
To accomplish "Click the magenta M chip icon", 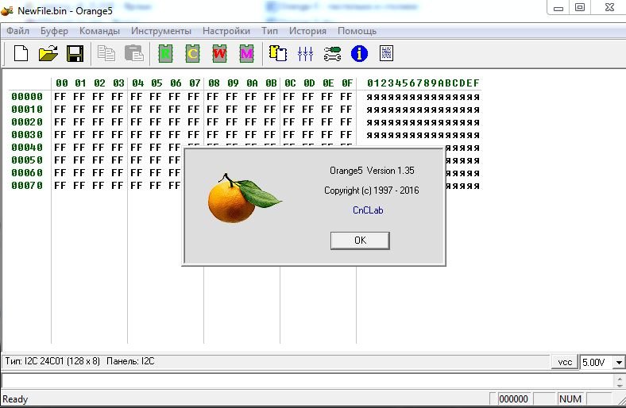I will pos(246,53).
